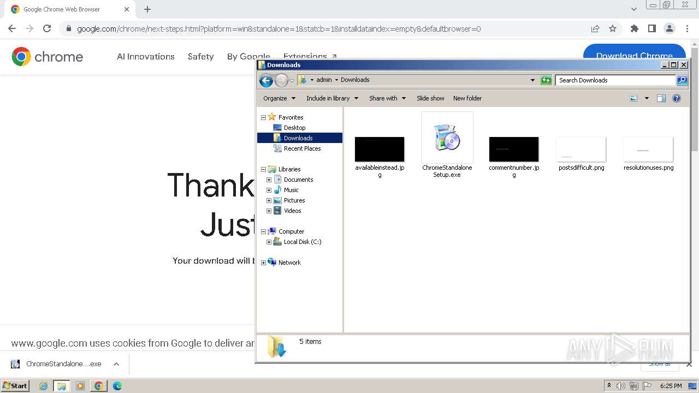This screenshot has width=699, height=393.
Task: Open Chrome side panel icon
Action: click(x=651, y=28)
